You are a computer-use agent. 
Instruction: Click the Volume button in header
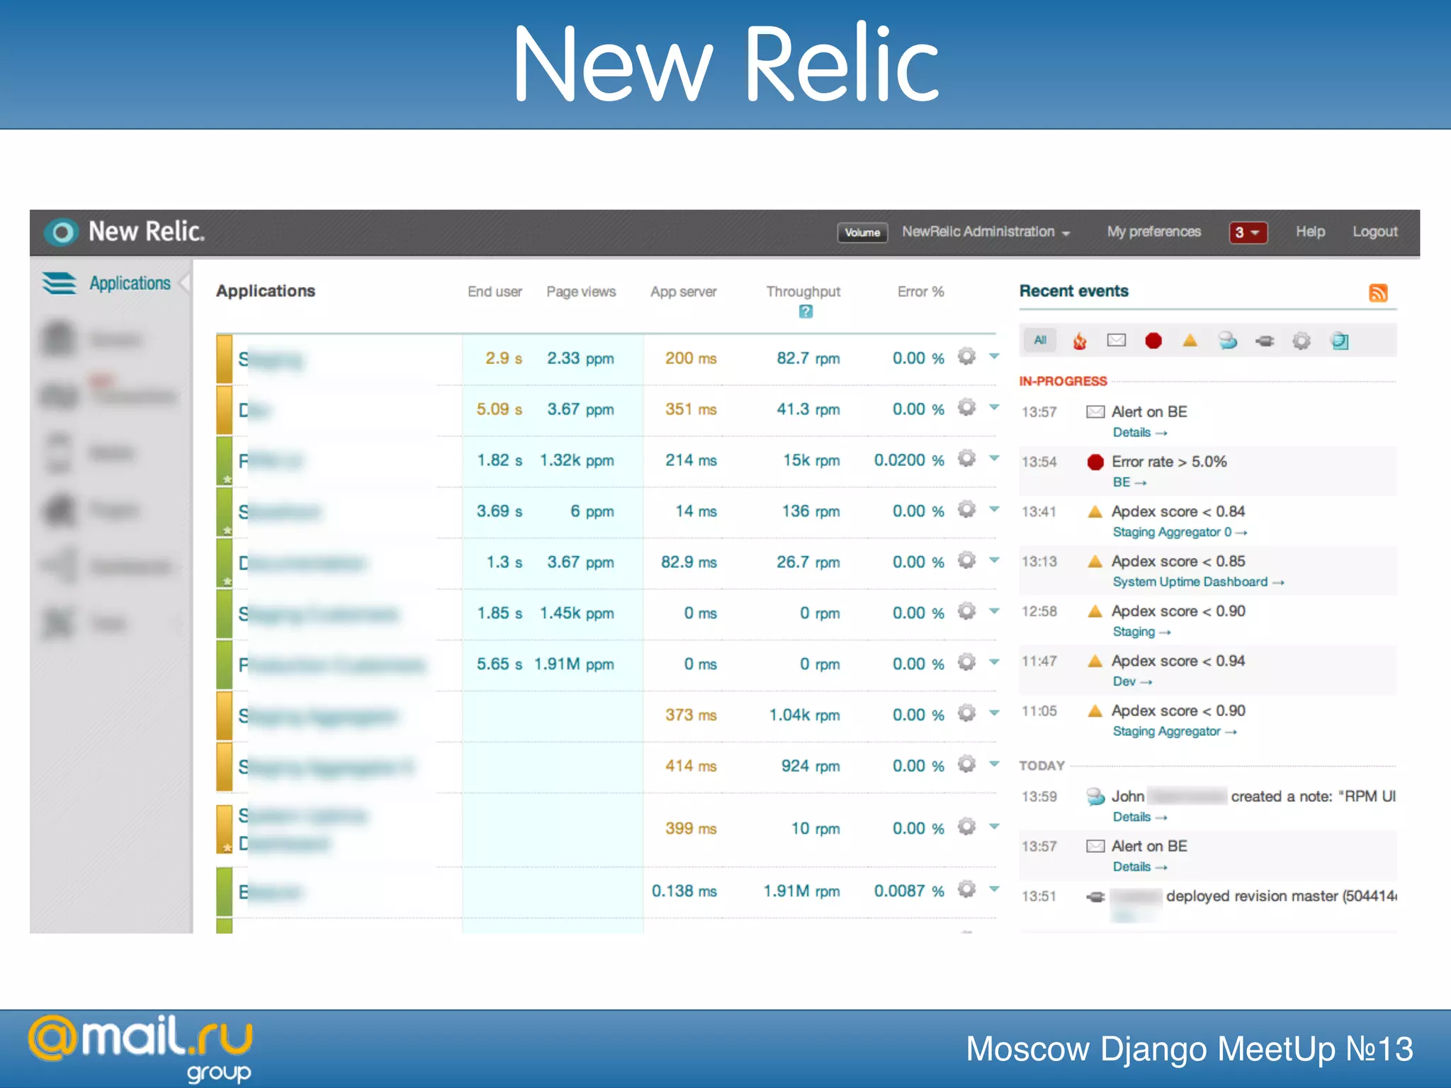pos(862,232)
